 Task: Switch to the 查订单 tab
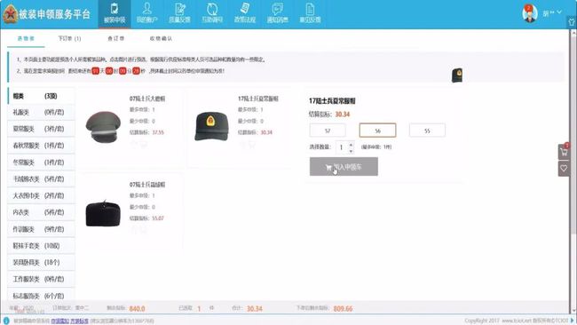116,39
